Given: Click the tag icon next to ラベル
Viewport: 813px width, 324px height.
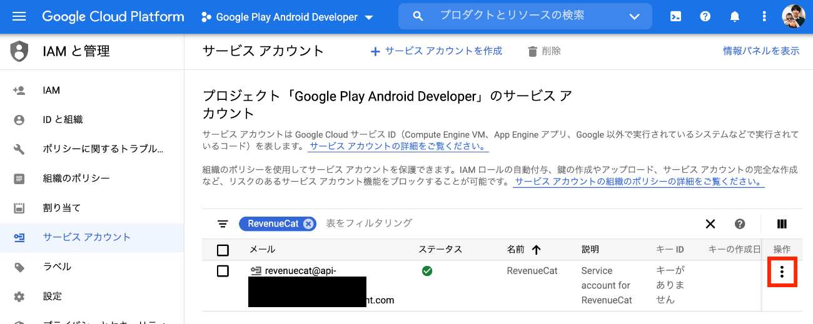Looking at the screenshot, I should tap(19, 267).
